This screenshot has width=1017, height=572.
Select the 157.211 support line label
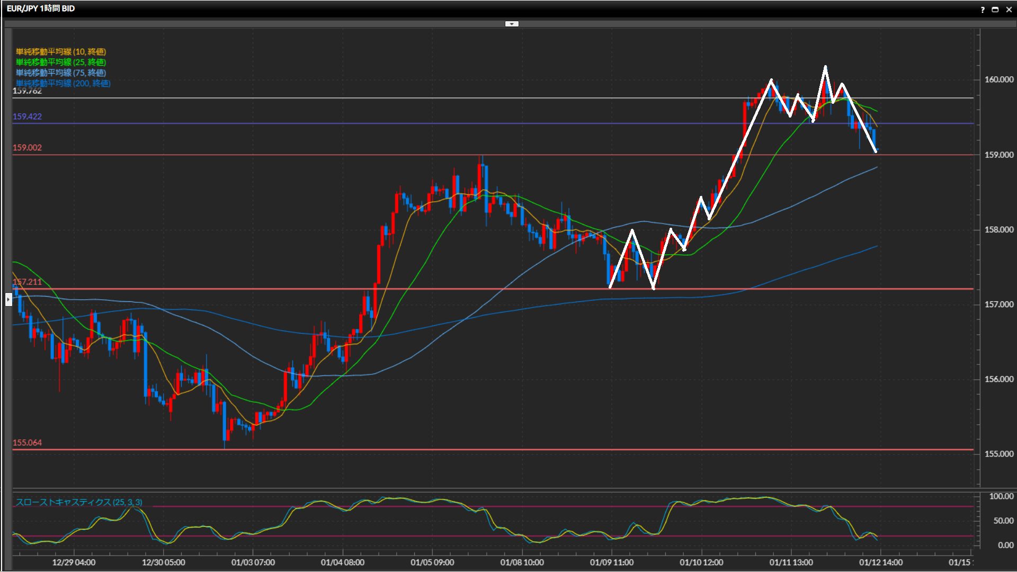(x=27, y=282)
